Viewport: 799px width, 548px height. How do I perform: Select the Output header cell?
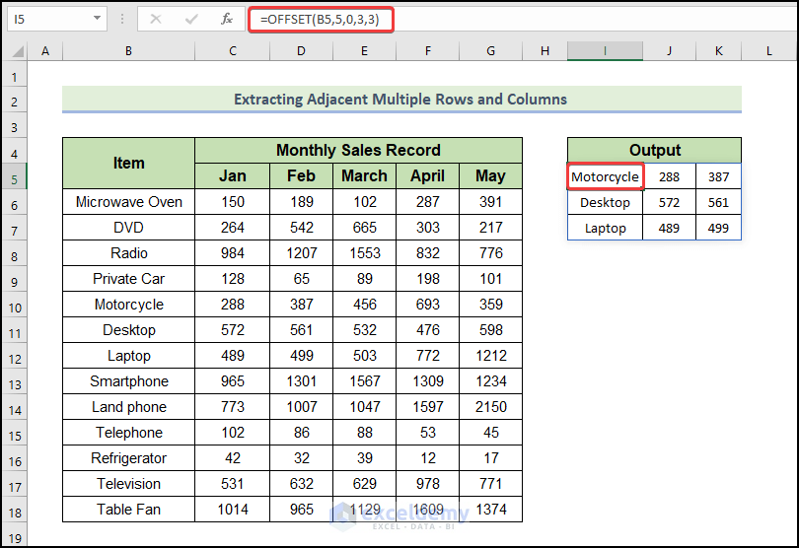654,150
